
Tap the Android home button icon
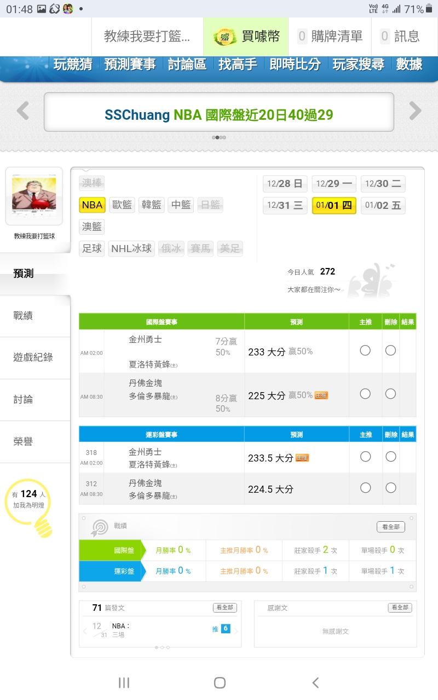click(x=220, y=682)
